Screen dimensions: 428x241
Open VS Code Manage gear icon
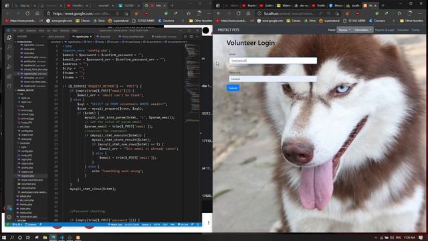point(9,217)
